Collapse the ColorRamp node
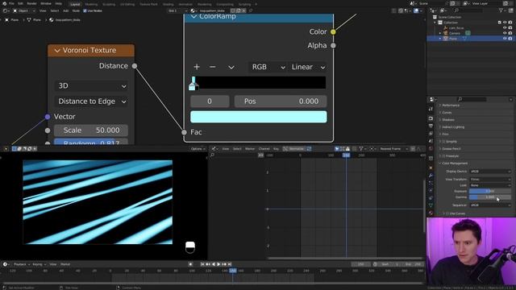Image resolution: width=516 pixels, height=290 pixels. coord(193,16)
